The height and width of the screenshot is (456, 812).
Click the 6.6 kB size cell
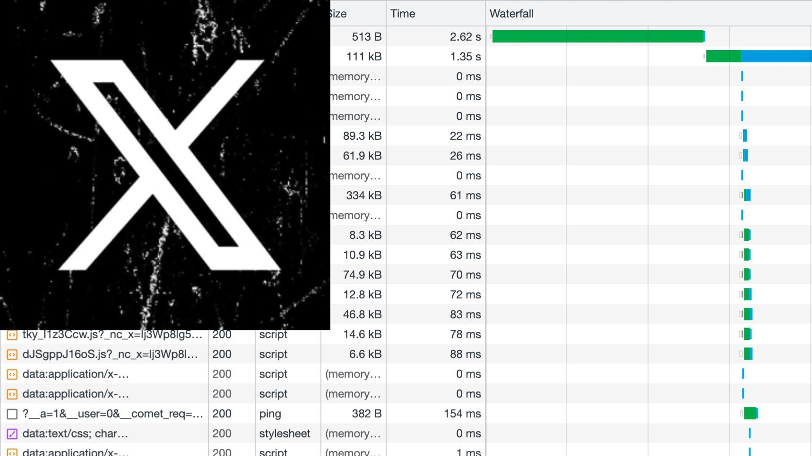point(365,354)
